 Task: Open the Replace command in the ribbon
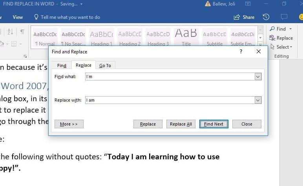click(x=281, y=38)
